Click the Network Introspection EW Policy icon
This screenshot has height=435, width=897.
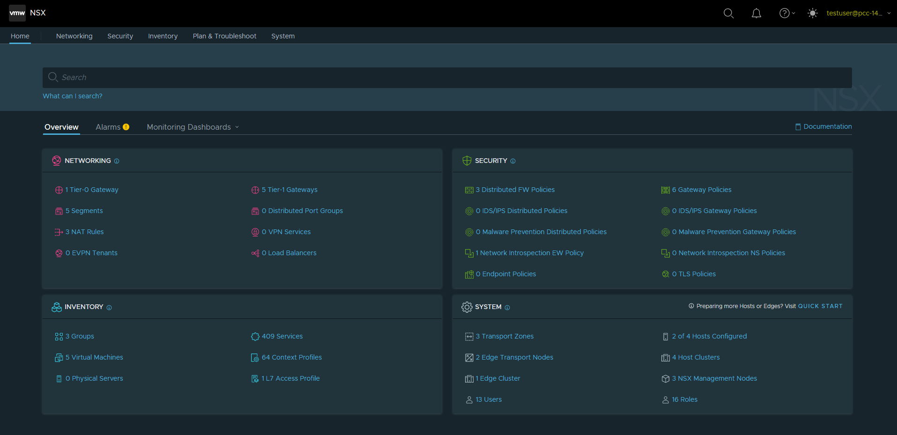pyautogui.click(x=469, y=253)
